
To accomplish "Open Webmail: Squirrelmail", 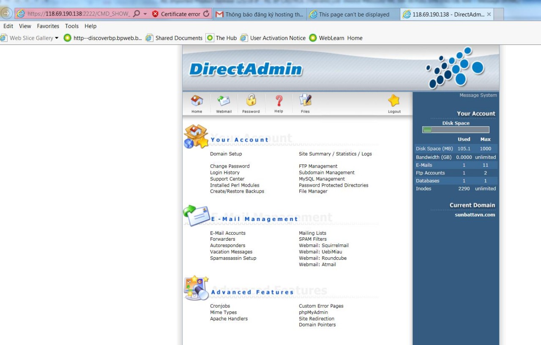I will point(324,245).
